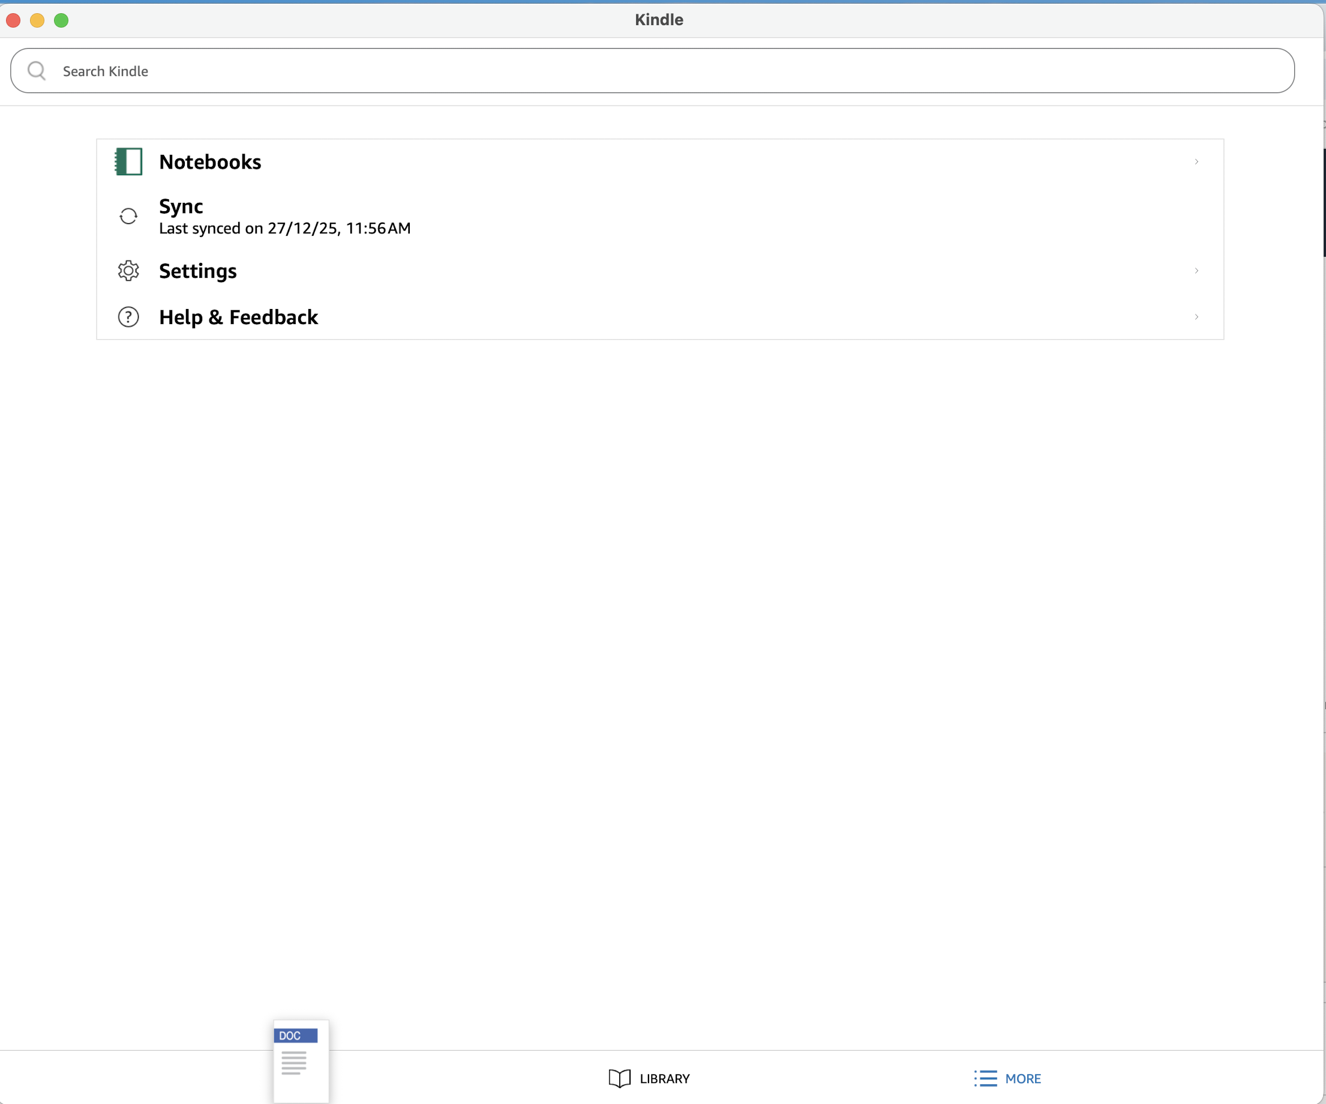Click the search magnifying glass icon

(37, 71)
